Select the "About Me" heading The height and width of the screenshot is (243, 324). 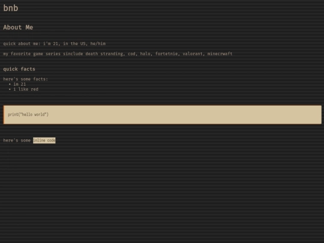coord(18,27)
